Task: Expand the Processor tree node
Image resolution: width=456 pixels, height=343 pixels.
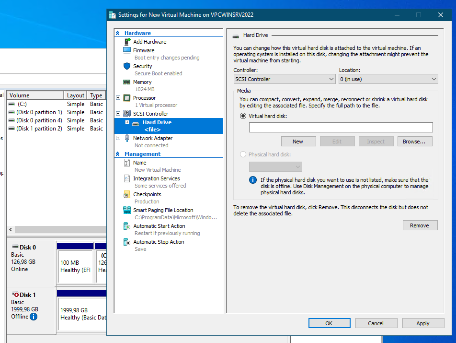Action: click(x=118, y=97)
